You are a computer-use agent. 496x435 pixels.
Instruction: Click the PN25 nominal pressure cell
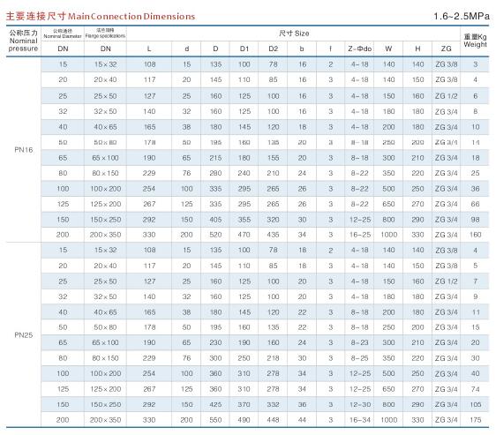point(24,335)
